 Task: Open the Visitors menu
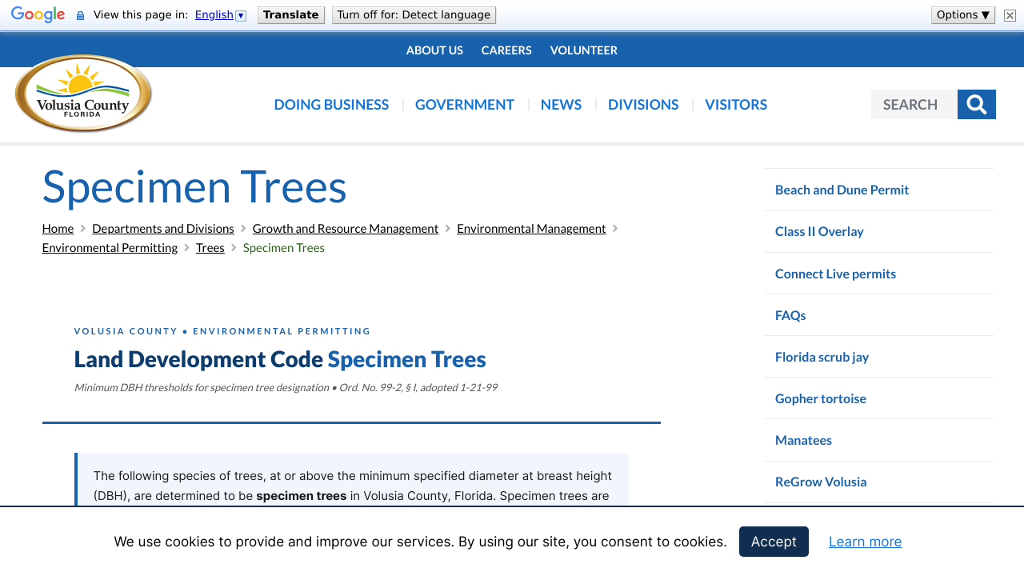(x=736, y=104)
